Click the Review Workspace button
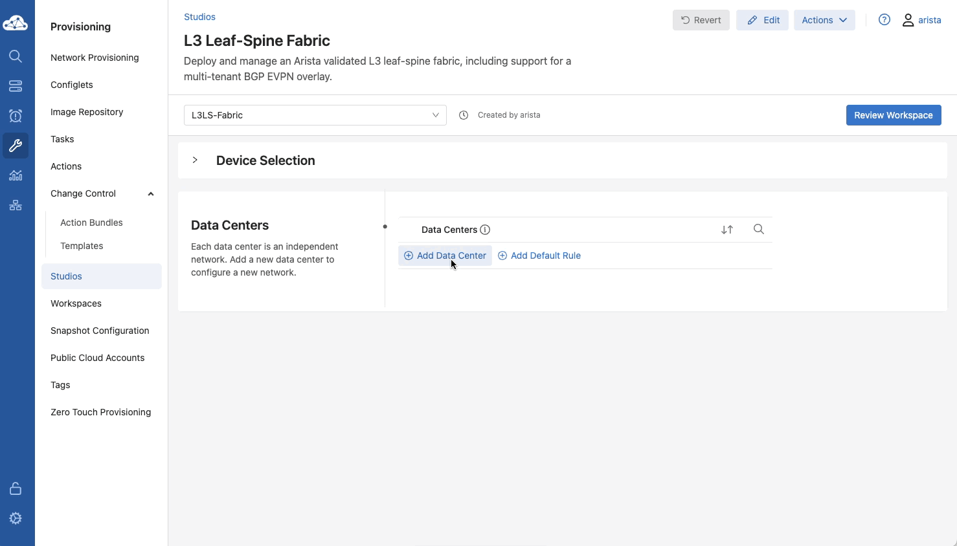957x546 pixels. click(893, 115)
